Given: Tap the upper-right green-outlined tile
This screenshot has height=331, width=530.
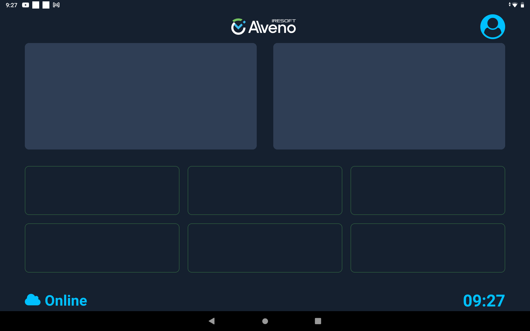Looking at the screenshot, I should (428, 190).
